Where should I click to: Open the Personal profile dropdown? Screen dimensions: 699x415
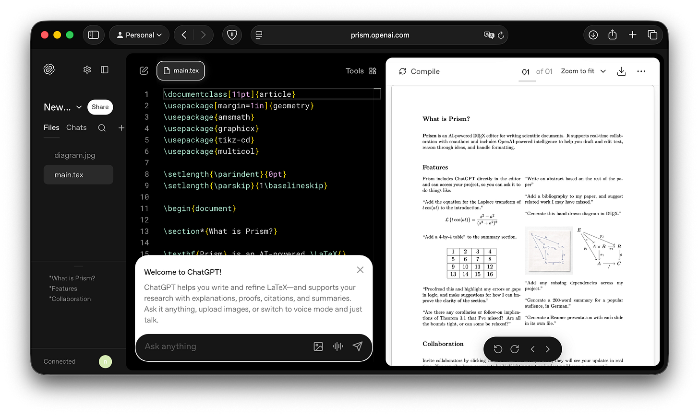click(x=139, y=35)
